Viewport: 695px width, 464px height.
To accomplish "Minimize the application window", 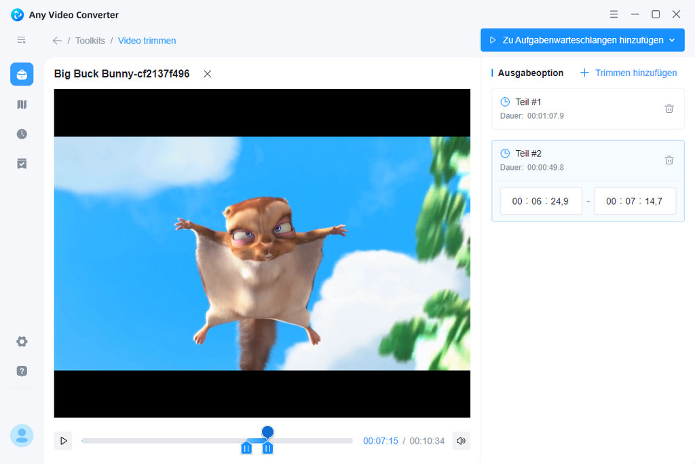I will (x=635, y=14).
